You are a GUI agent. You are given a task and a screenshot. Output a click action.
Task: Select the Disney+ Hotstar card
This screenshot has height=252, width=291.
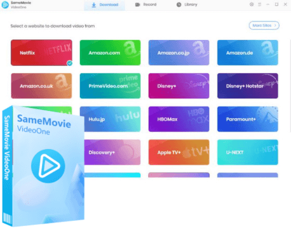coord(248,86)
